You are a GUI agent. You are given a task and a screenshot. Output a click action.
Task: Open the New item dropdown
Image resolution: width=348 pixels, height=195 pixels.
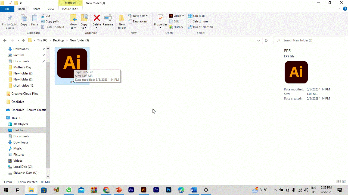138,15
